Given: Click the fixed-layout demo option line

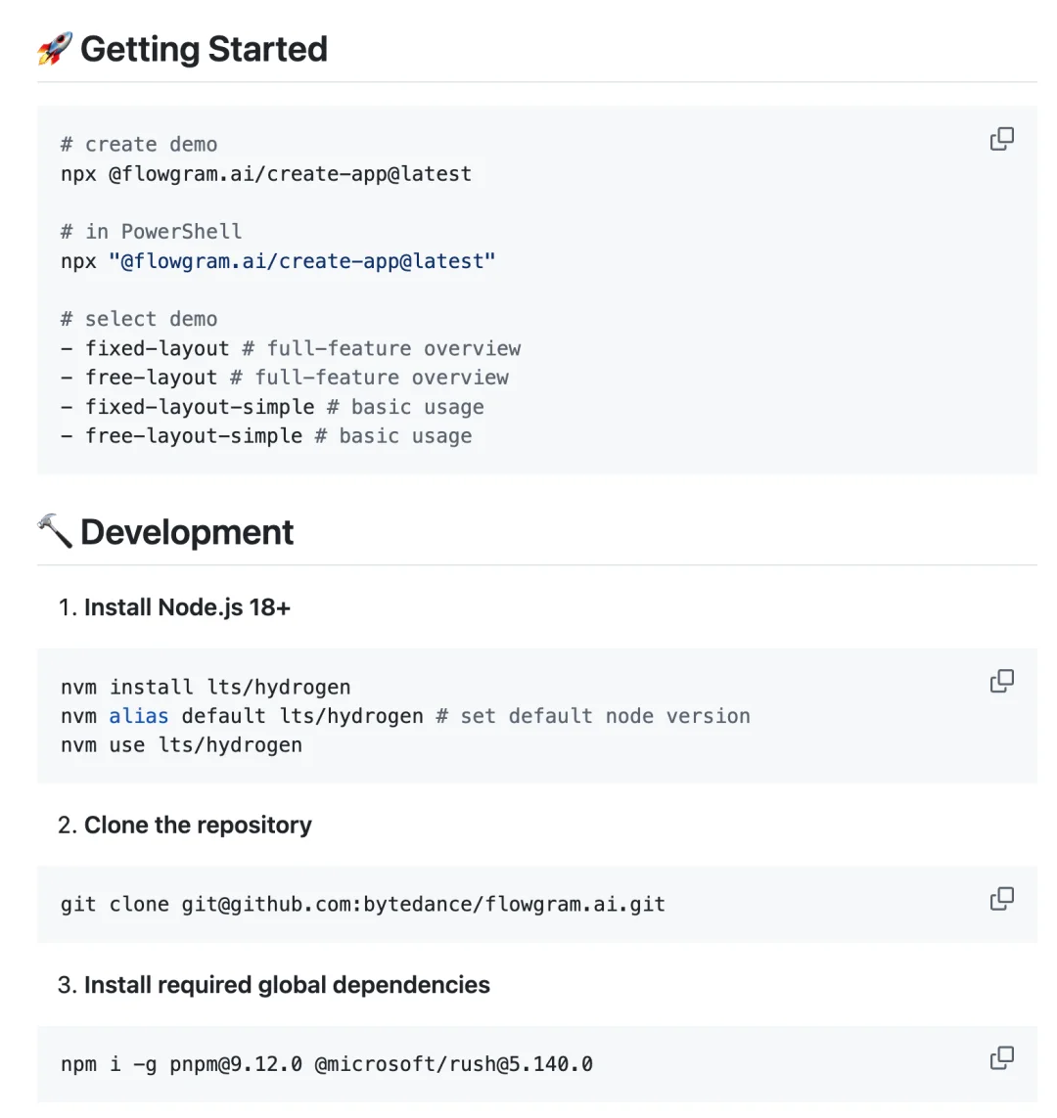Looking at the screenshot, I should pos(291,348).
